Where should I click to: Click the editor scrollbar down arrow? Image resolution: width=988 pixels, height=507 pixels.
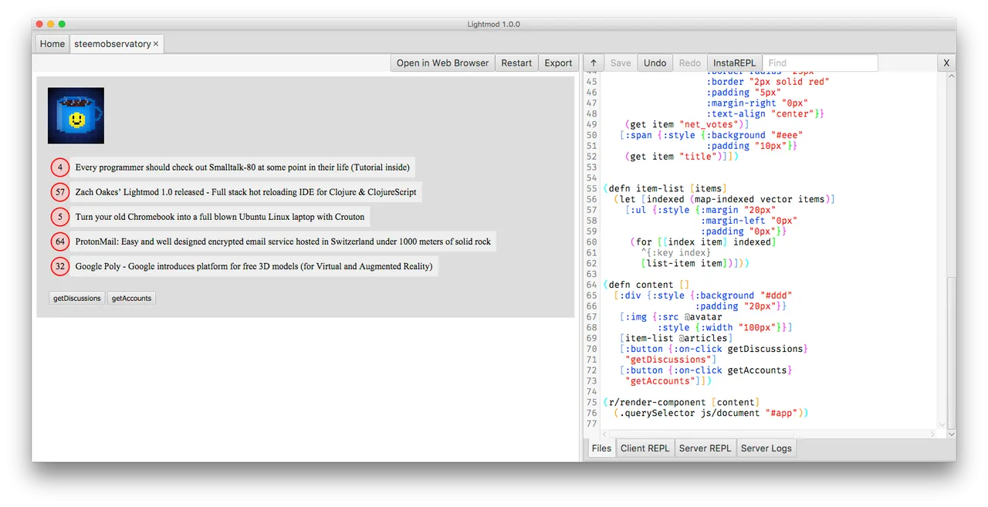(951, 434)
